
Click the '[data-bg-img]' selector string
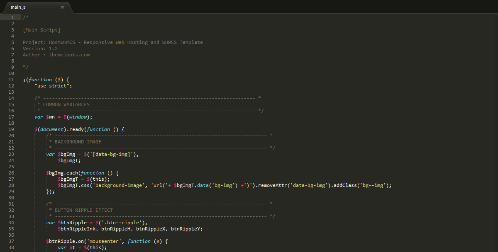(112, 154)
